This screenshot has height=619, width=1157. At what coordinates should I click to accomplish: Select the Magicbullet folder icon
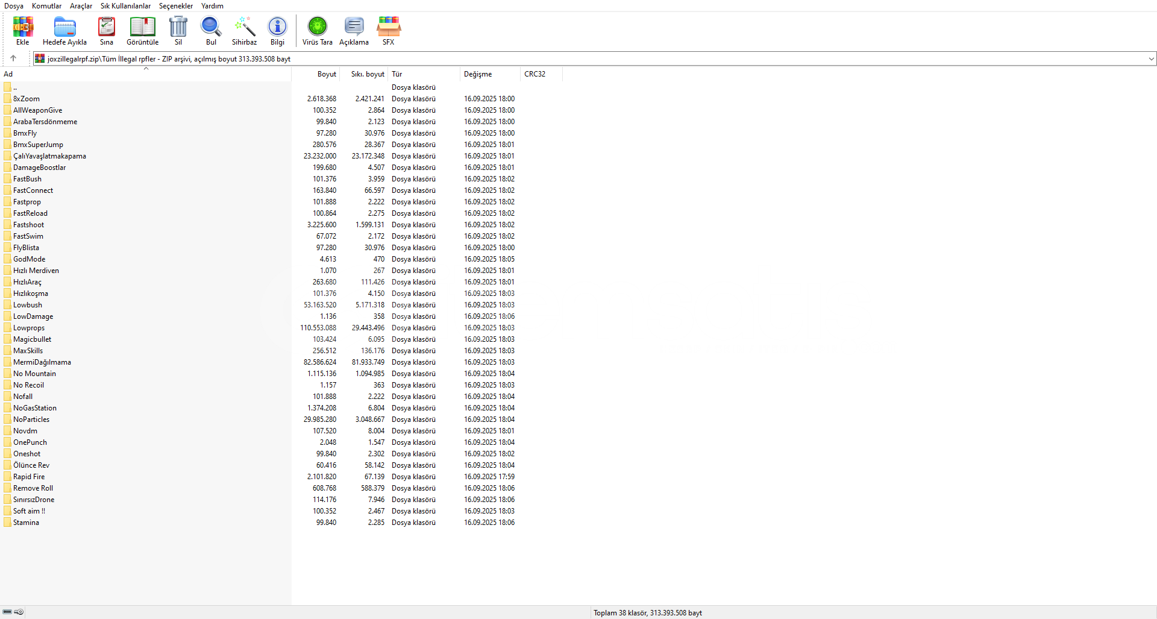tap(7, 339)
